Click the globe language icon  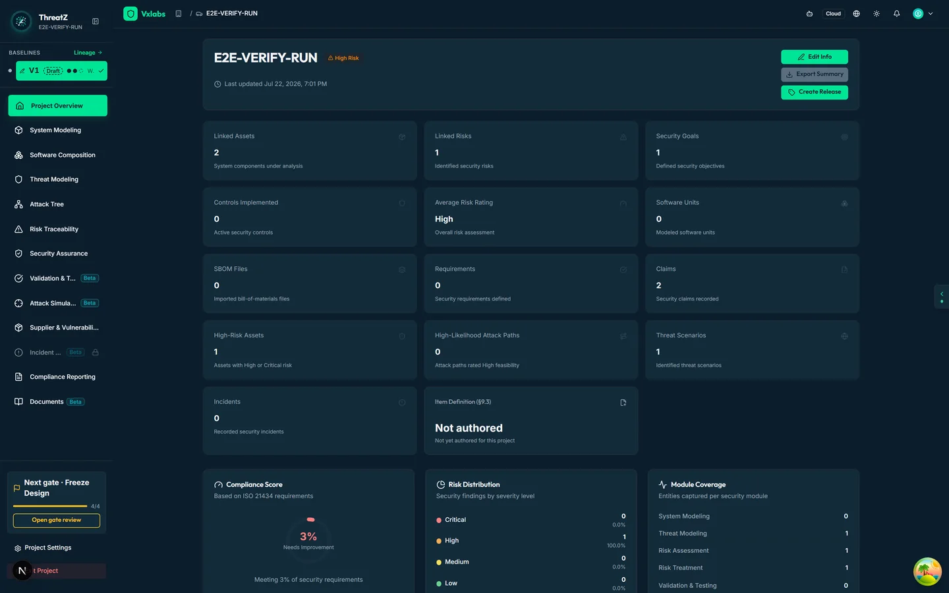(856, 14)
